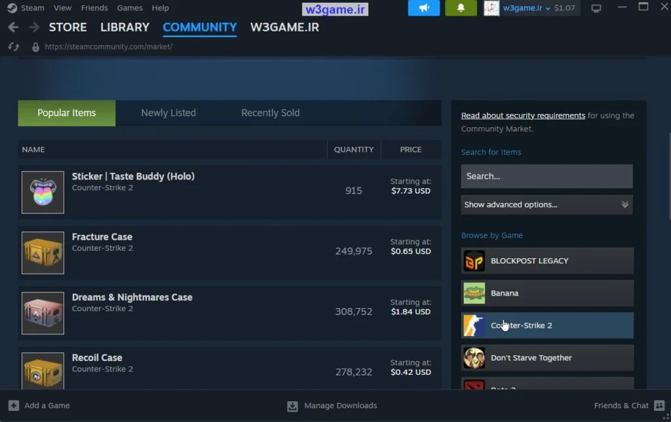This screenshot has height=422, width=671.
Task: Click the 915 quantity value
Action: (x=354, y=191)
